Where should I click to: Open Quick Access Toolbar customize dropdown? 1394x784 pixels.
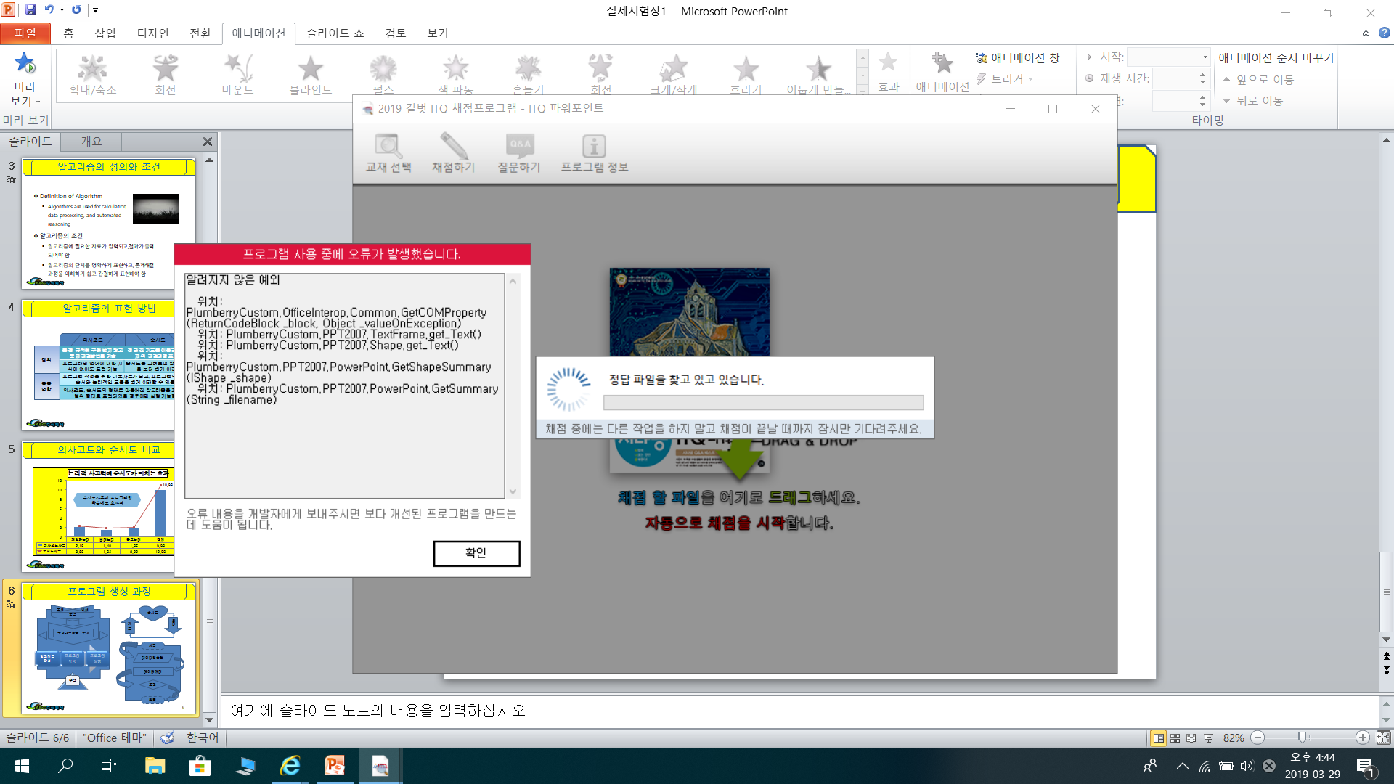click(95, 10)
